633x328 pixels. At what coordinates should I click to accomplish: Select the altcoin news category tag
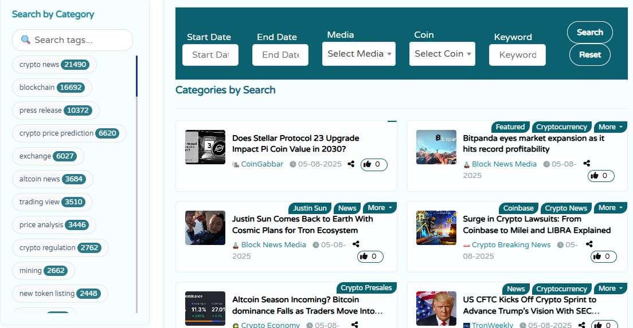(53, 179)
